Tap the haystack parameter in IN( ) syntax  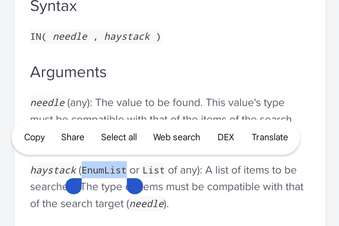point(127,37)
